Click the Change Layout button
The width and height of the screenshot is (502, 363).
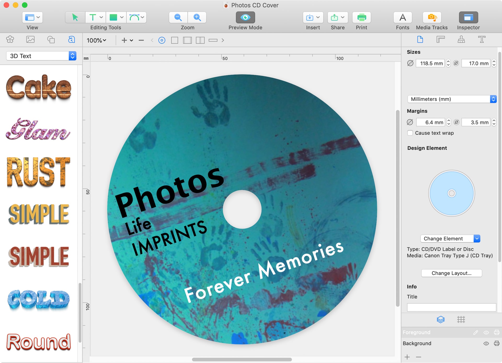tap(452, 273)
